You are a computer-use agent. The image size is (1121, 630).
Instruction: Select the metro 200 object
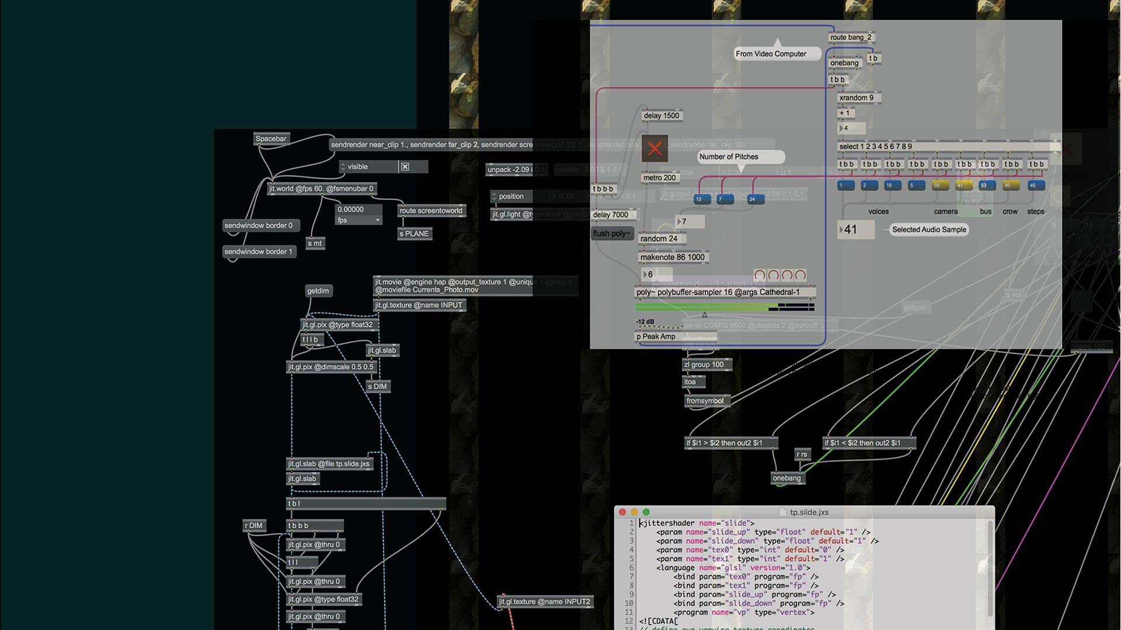point(661,178)
